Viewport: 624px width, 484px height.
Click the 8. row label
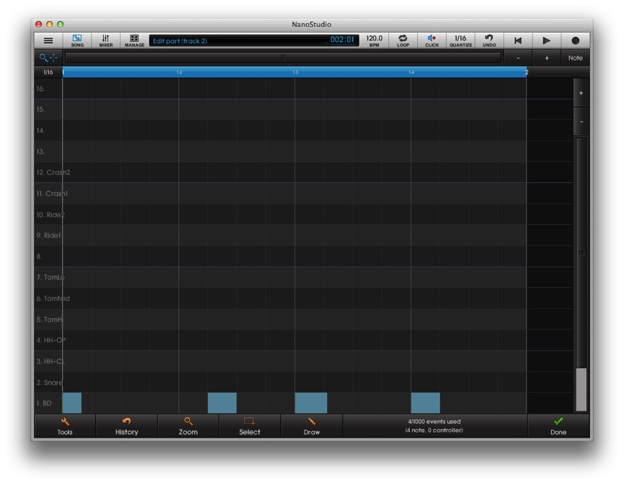pos(39,257)
